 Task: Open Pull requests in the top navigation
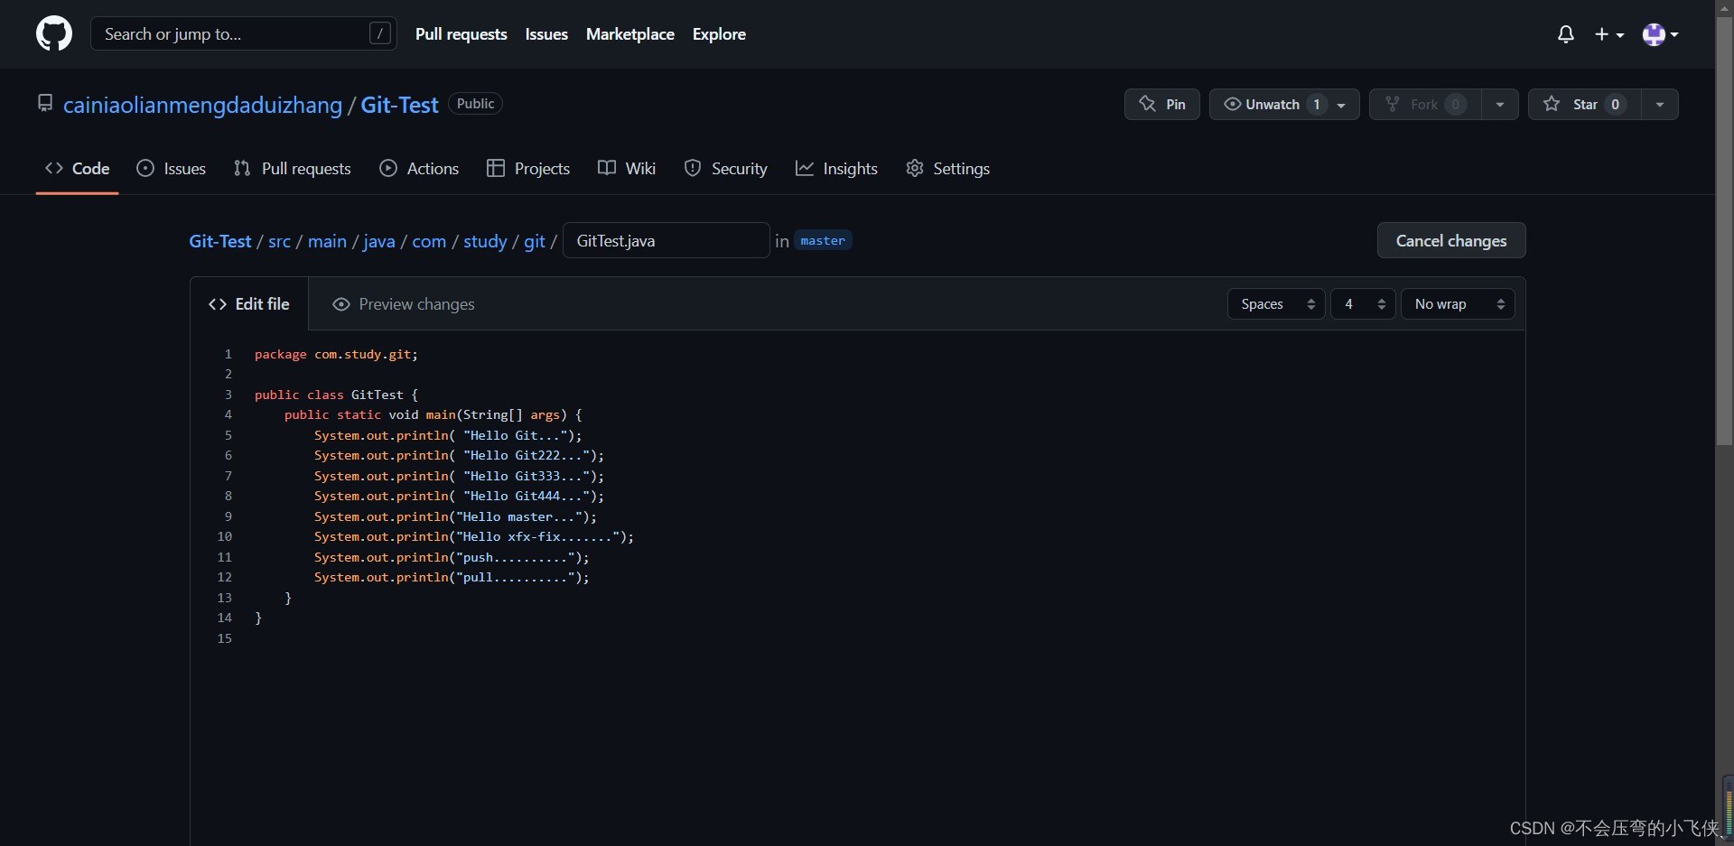pyautogui.click(x=461, y=34)
